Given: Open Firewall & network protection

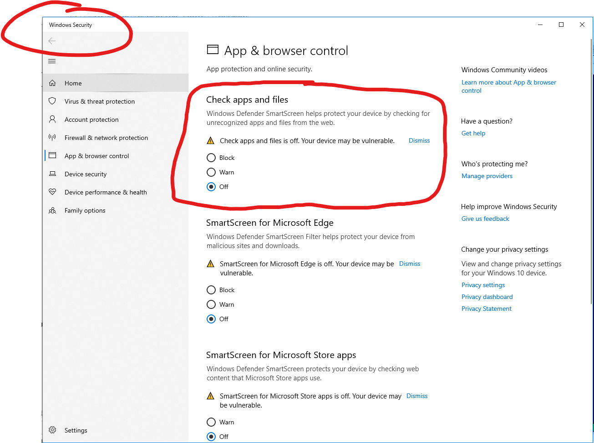Looking at the screenshot, I should 116,138.
